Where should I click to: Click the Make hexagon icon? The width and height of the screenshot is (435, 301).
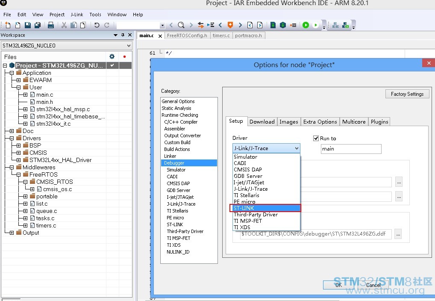283,25
